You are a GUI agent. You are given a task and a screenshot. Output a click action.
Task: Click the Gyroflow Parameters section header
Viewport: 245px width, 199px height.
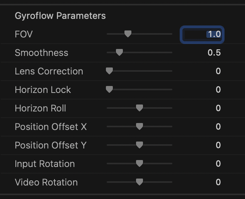(60, 16)
